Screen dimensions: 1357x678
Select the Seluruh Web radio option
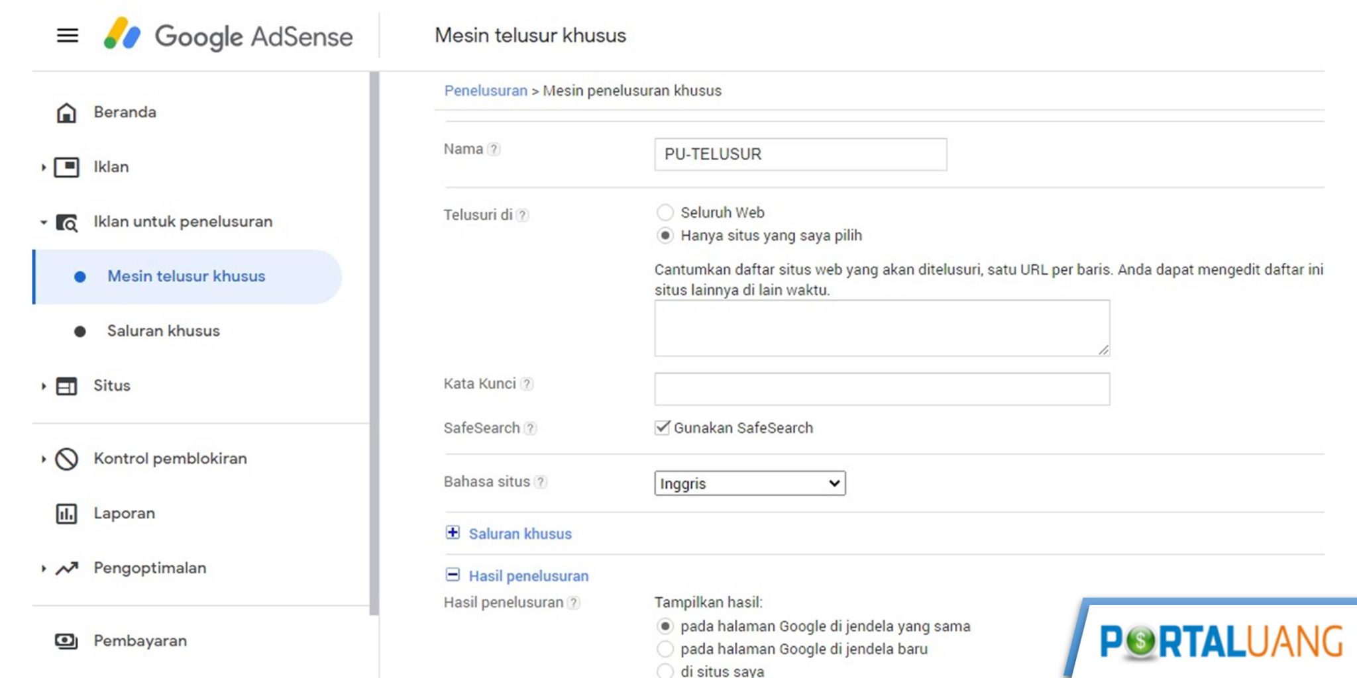click(665, 213)
